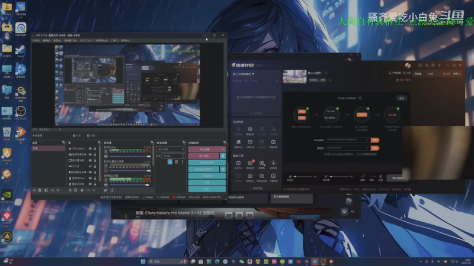
Task: Click 工作室模式 button in OBS controls
Action: 207,176
